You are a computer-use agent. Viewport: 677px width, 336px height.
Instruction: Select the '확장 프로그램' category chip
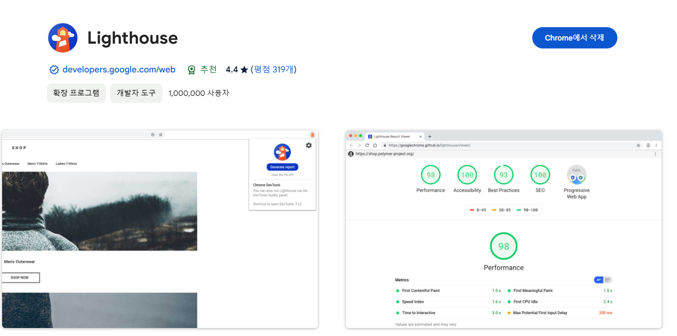[x=76, y=93]
